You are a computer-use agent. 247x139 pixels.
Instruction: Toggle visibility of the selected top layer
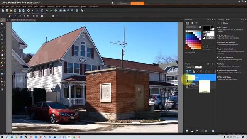pyautogui.click(x=187, y=76)
